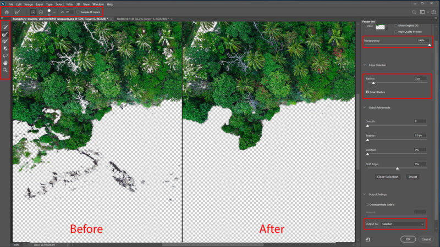Click the Smooth slider handle

point(367,126)
